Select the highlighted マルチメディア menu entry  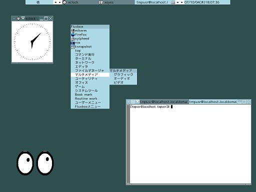coord(90,74)
